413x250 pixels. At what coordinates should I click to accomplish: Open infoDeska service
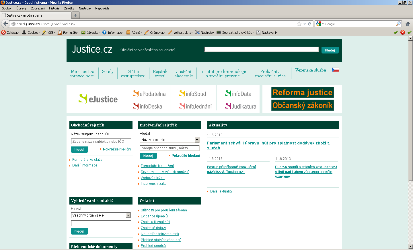(x=147, y=106)
